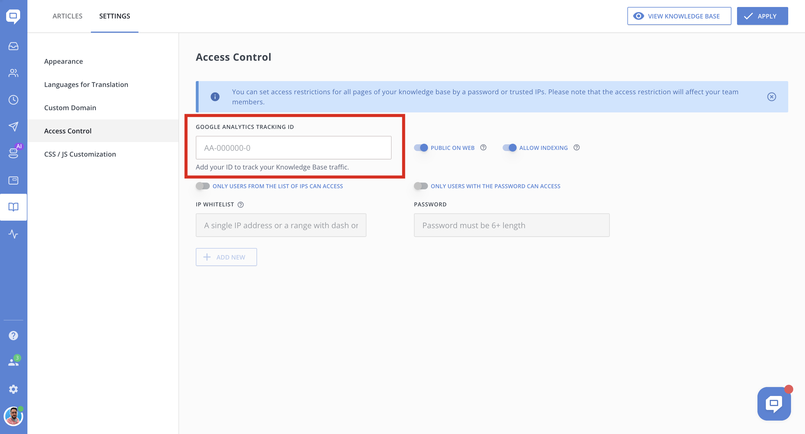
Task: Click View Knowledge Base button
Action: (679, 16)
